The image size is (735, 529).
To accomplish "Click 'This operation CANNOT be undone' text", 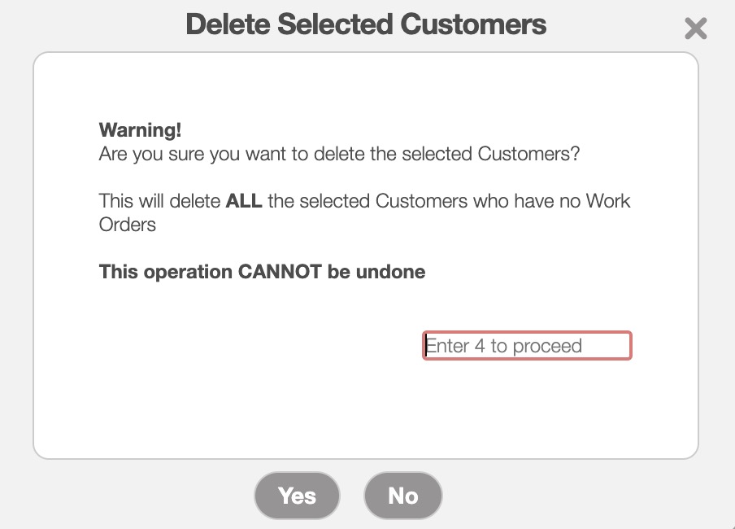I will (x=262, y=272).
